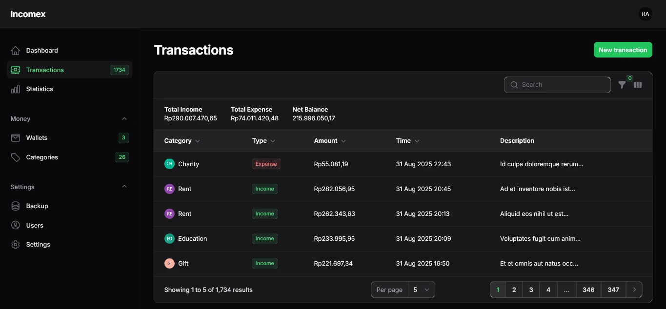This screenshot has height=309, width=666.
Task: Go to page 3
Action: [531, 290]
